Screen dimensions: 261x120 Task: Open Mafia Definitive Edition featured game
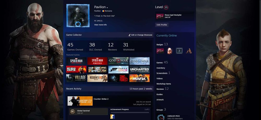click(x=139, y=78)
